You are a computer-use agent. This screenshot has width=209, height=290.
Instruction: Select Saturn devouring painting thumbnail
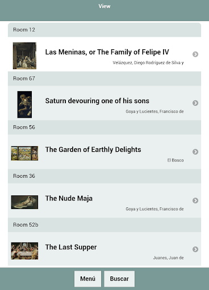coord(24,104)
